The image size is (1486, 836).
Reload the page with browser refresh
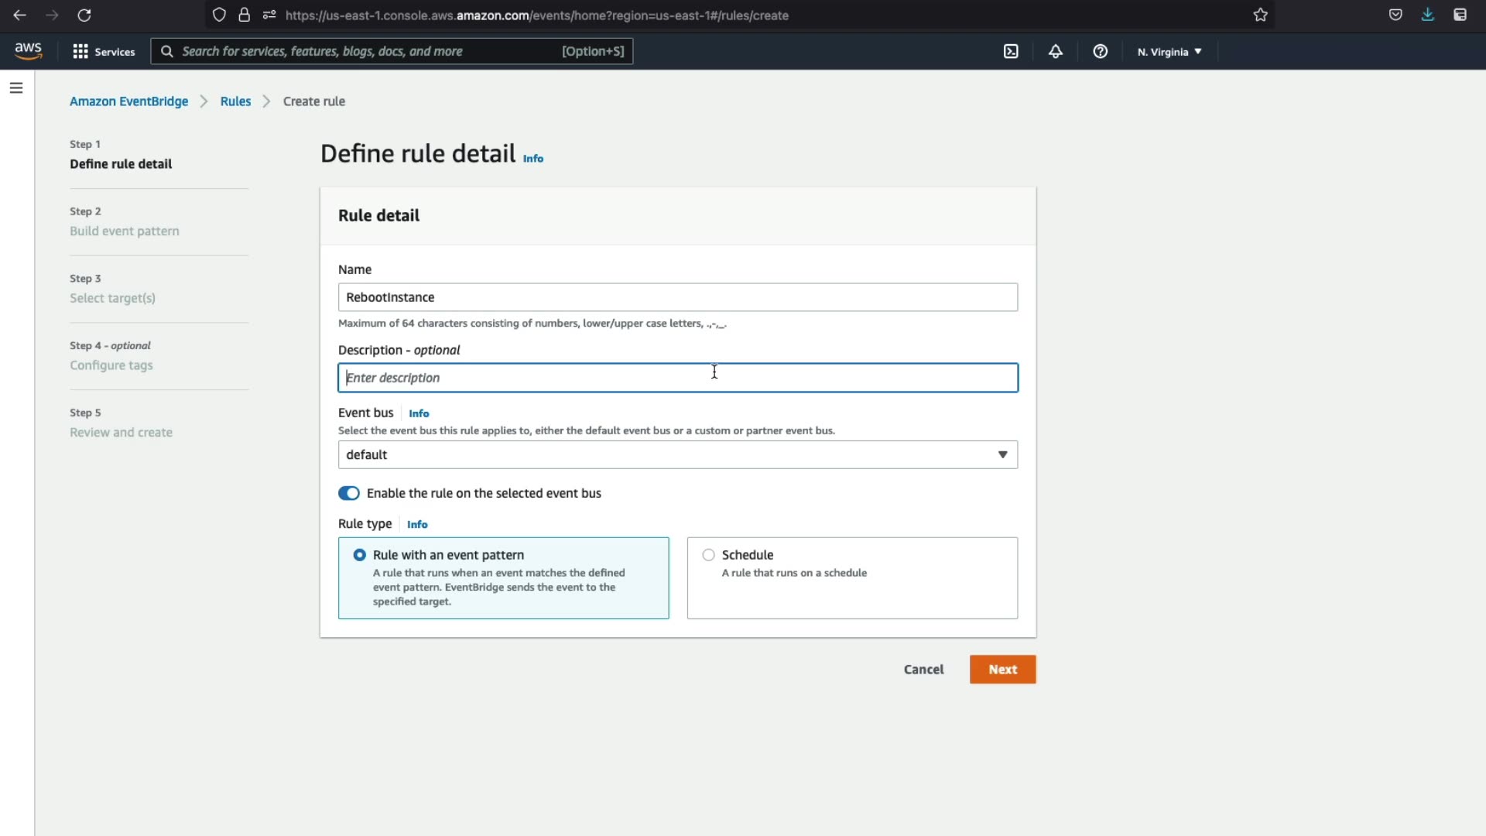84,15
